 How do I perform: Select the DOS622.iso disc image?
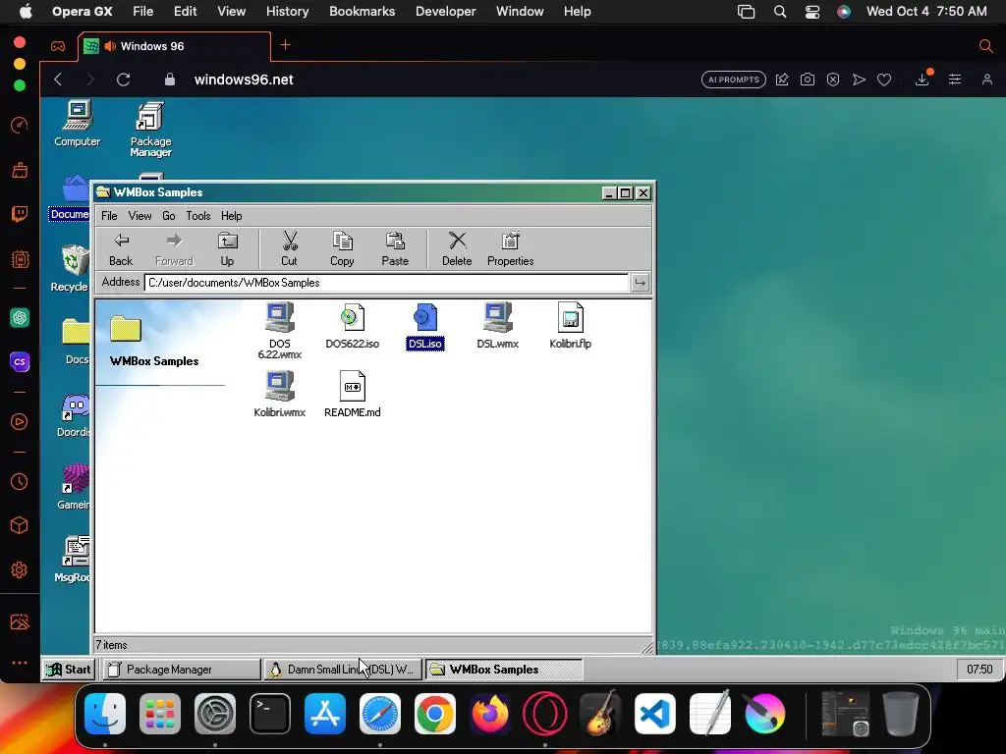[353, 326]
